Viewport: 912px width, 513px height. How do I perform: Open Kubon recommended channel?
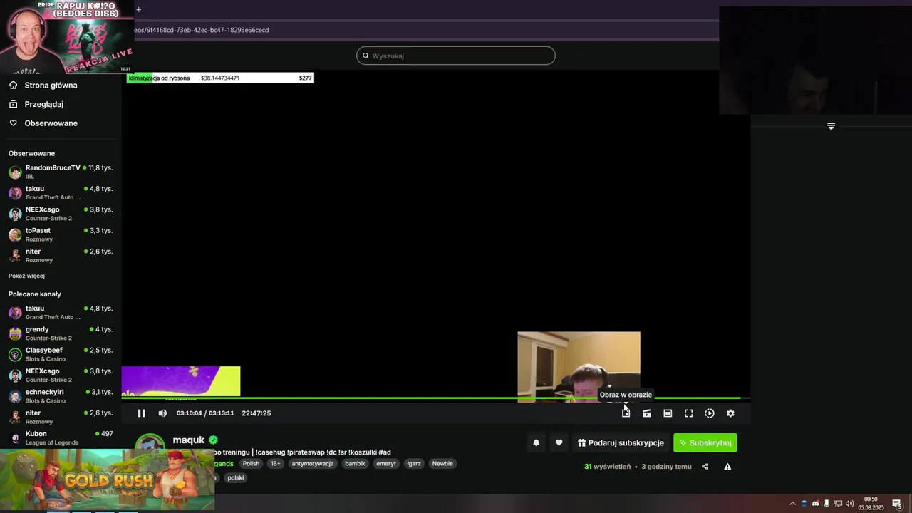click(61, 437)
